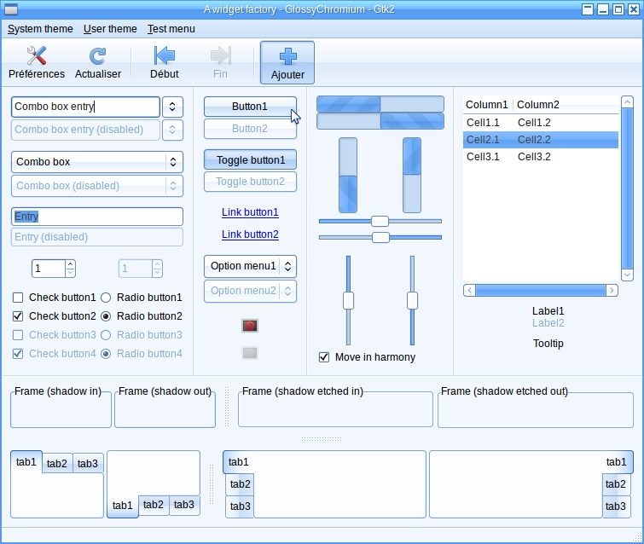Screen dimensions: 644x544
Task: Click the upper horizontal slider handle
Action: click(x=380, y=221)
